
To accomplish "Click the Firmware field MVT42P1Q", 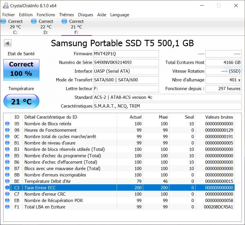I will [126, 54].
